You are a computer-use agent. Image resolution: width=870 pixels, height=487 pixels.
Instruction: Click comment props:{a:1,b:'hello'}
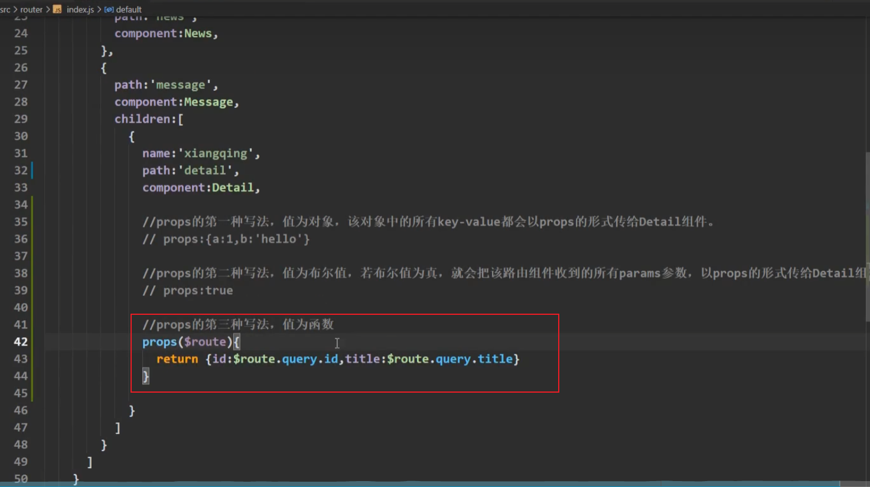click(226, 239)
